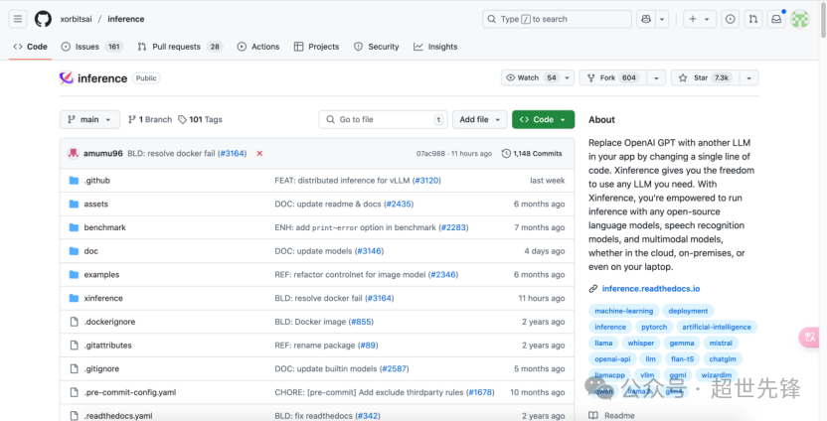The height and width of the screenshot is (421, 827).
Task: Select the openai-api topic tag
Action: [x=612, y=358]
